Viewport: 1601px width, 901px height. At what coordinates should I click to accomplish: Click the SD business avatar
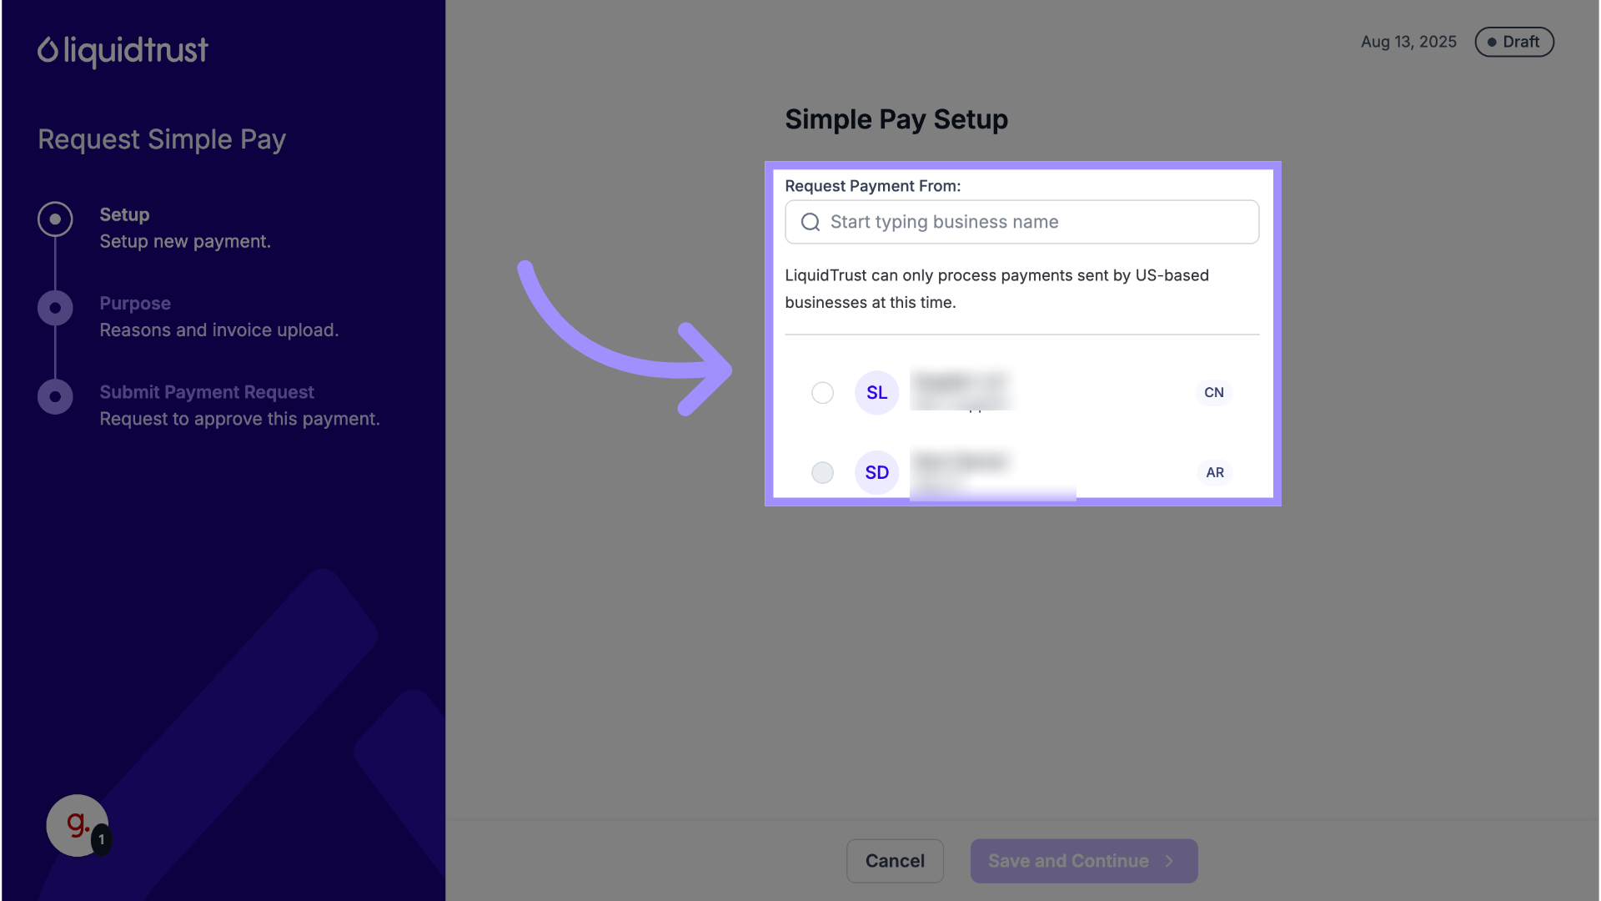[x=876, y=473]
